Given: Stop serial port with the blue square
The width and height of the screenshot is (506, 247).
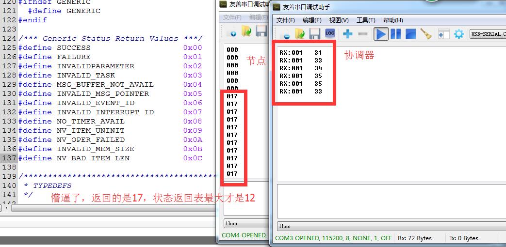Looking at the screenshot, I should click(410, 33).
